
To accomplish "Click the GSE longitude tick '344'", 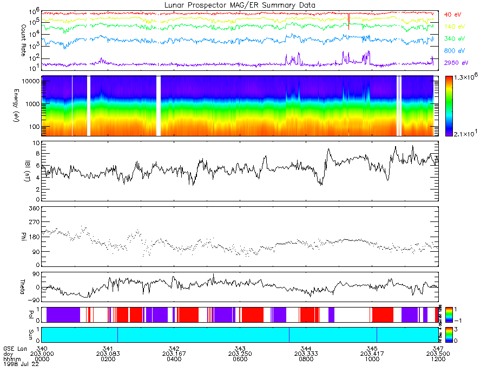I will [x=306, y=349].
